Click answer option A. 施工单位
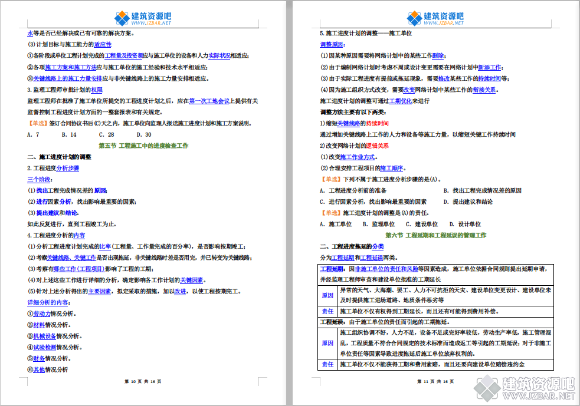The width and height of the screenshot is (580, 406). pyautogui.click(x=336, y=225)
